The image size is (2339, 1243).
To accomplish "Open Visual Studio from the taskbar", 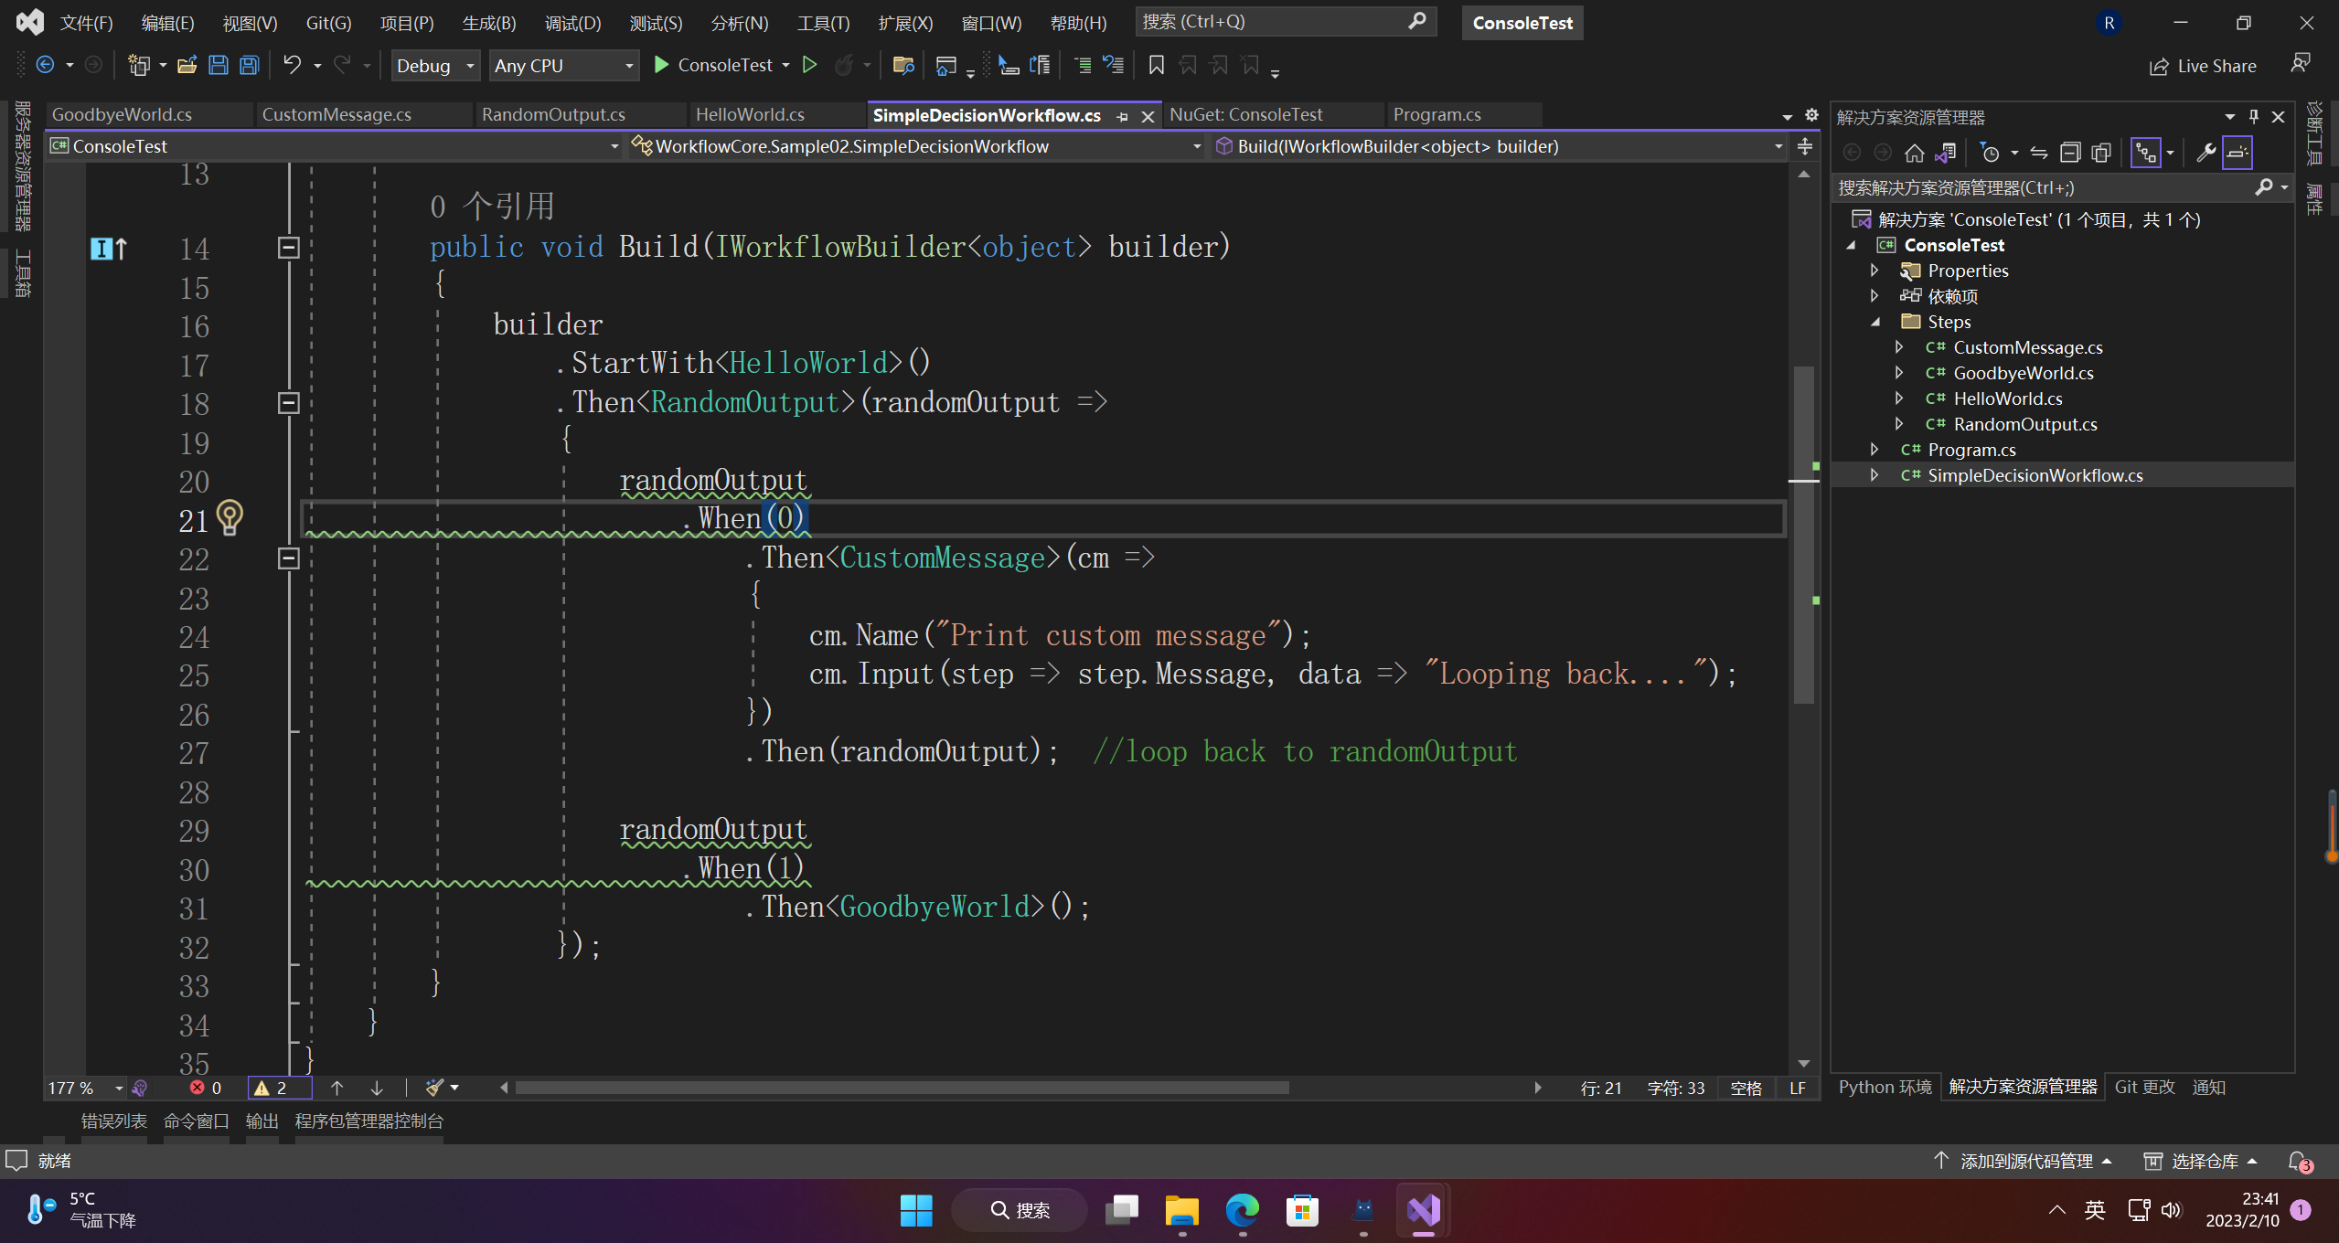I will click(x=1423, y=1210).
